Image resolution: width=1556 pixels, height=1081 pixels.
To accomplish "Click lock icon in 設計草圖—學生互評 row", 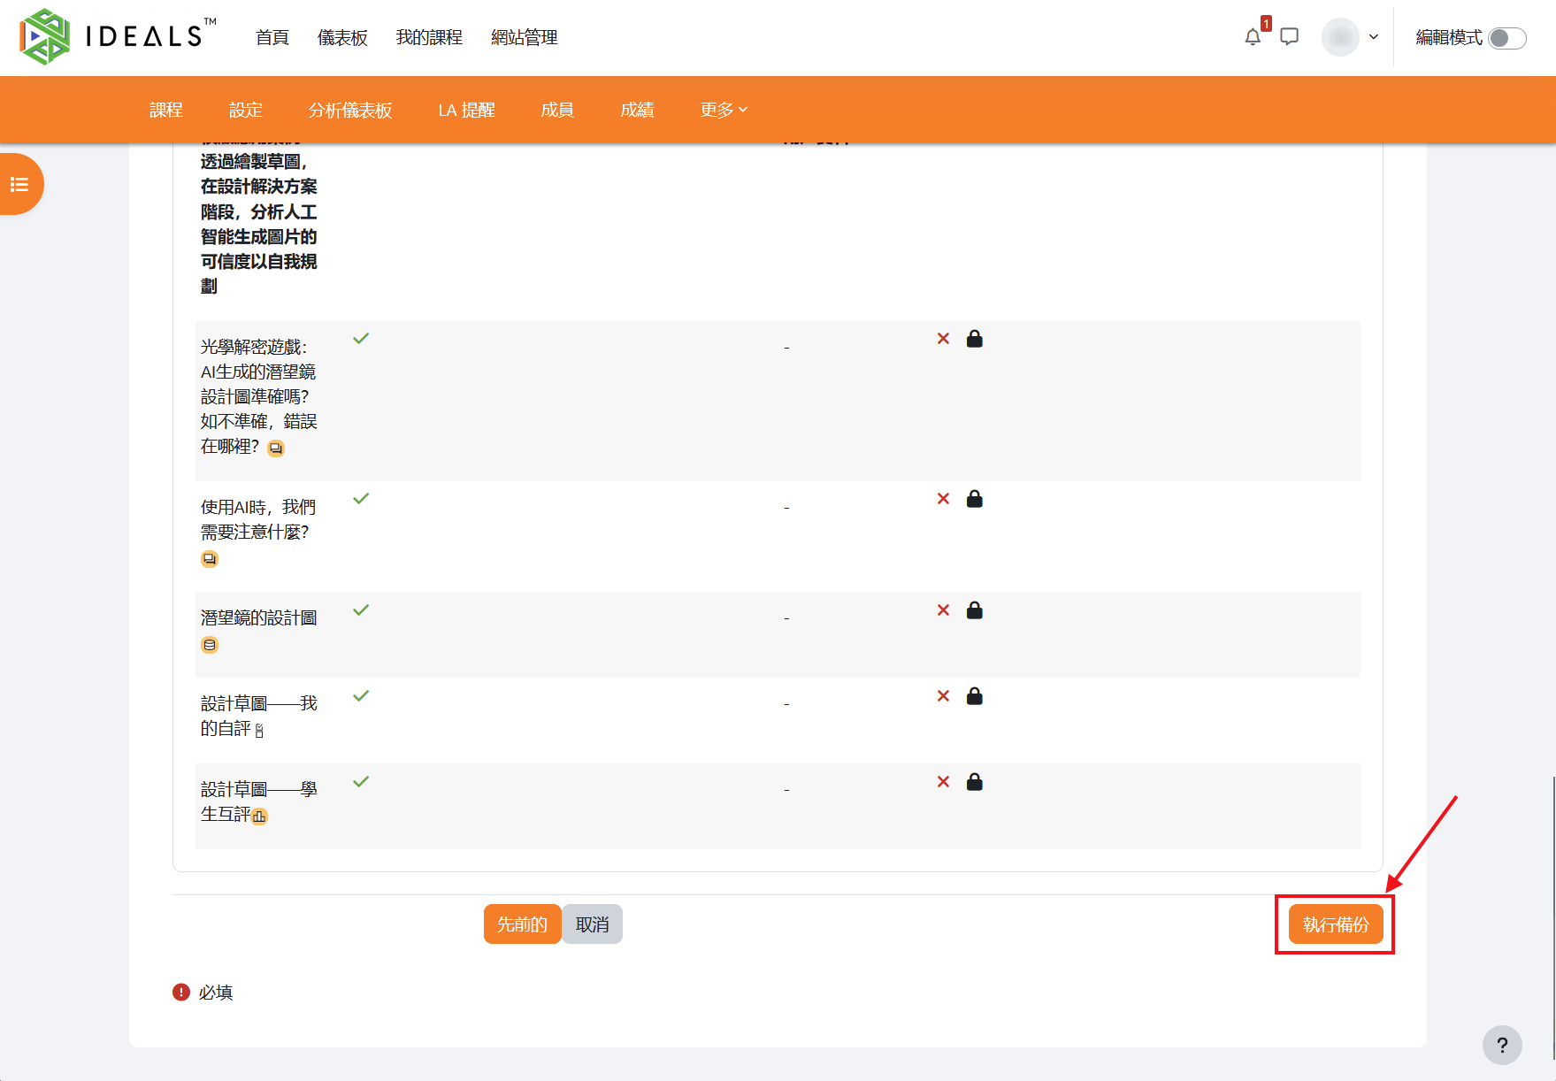I will click(975, 782).
